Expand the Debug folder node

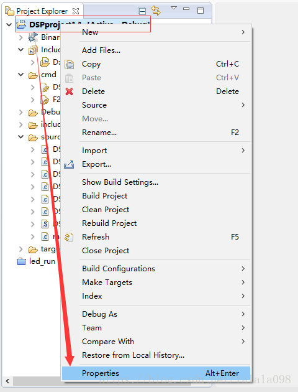tap(21, 112)
